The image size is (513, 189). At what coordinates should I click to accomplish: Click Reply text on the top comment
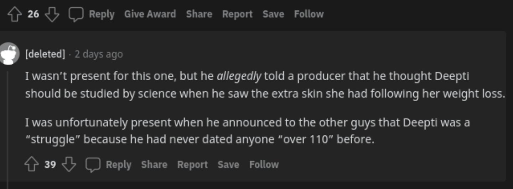point(102,14)
